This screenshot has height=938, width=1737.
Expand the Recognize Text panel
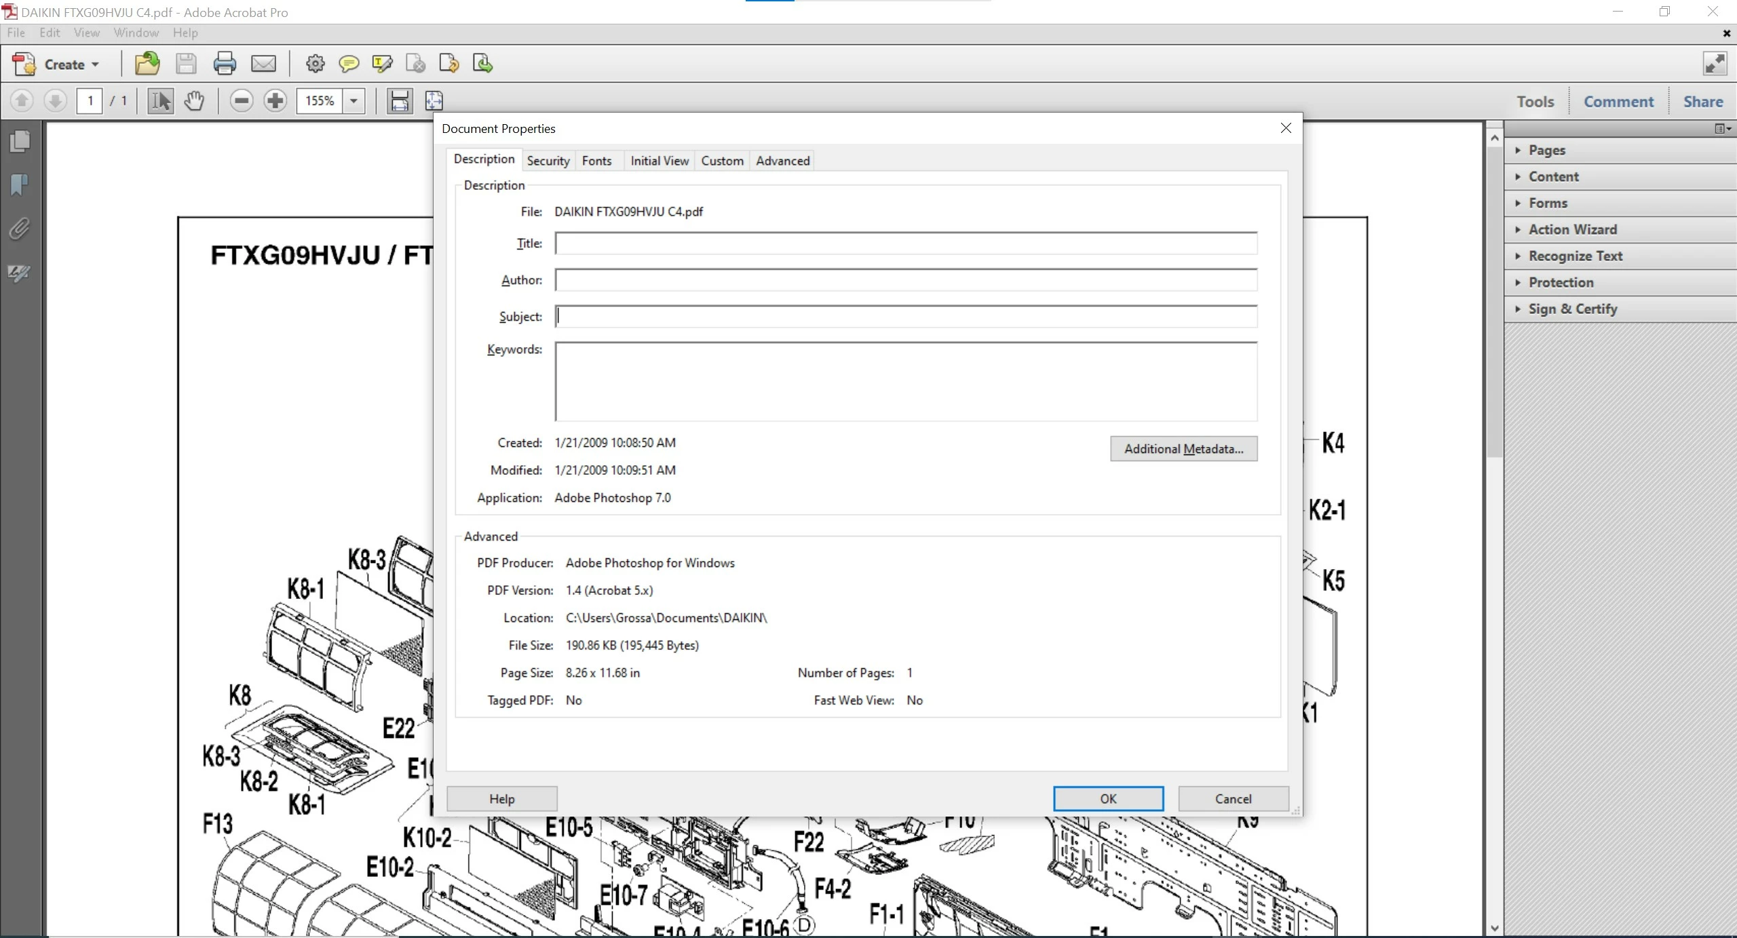(x=1575, y=256)
